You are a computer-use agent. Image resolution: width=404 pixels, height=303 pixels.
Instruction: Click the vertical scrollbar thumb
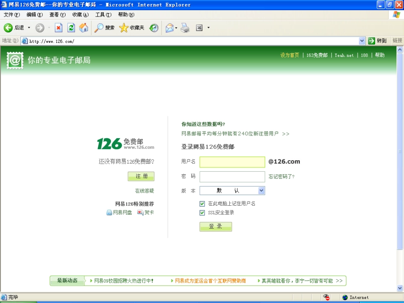click(400, 151)
